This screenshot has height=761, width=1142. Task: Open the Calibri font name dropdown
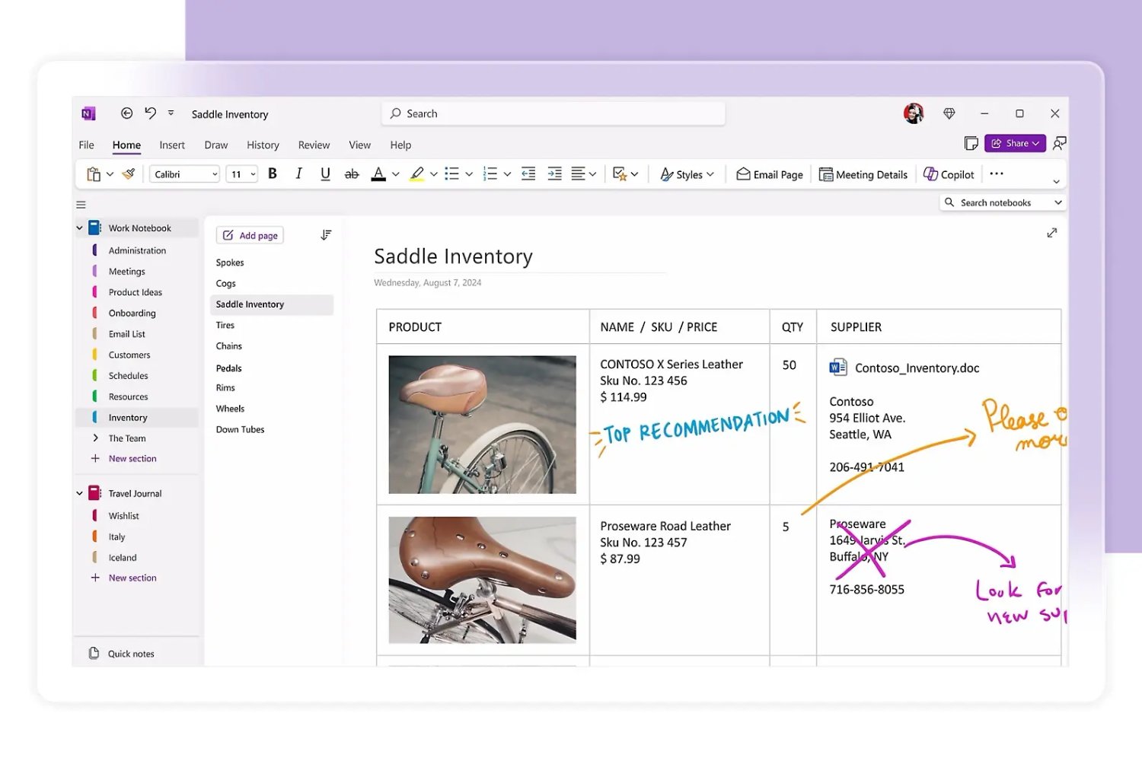click(184, 174)
